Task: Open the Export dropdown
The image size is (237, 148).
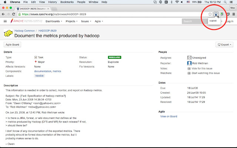Action: point(224,44)
